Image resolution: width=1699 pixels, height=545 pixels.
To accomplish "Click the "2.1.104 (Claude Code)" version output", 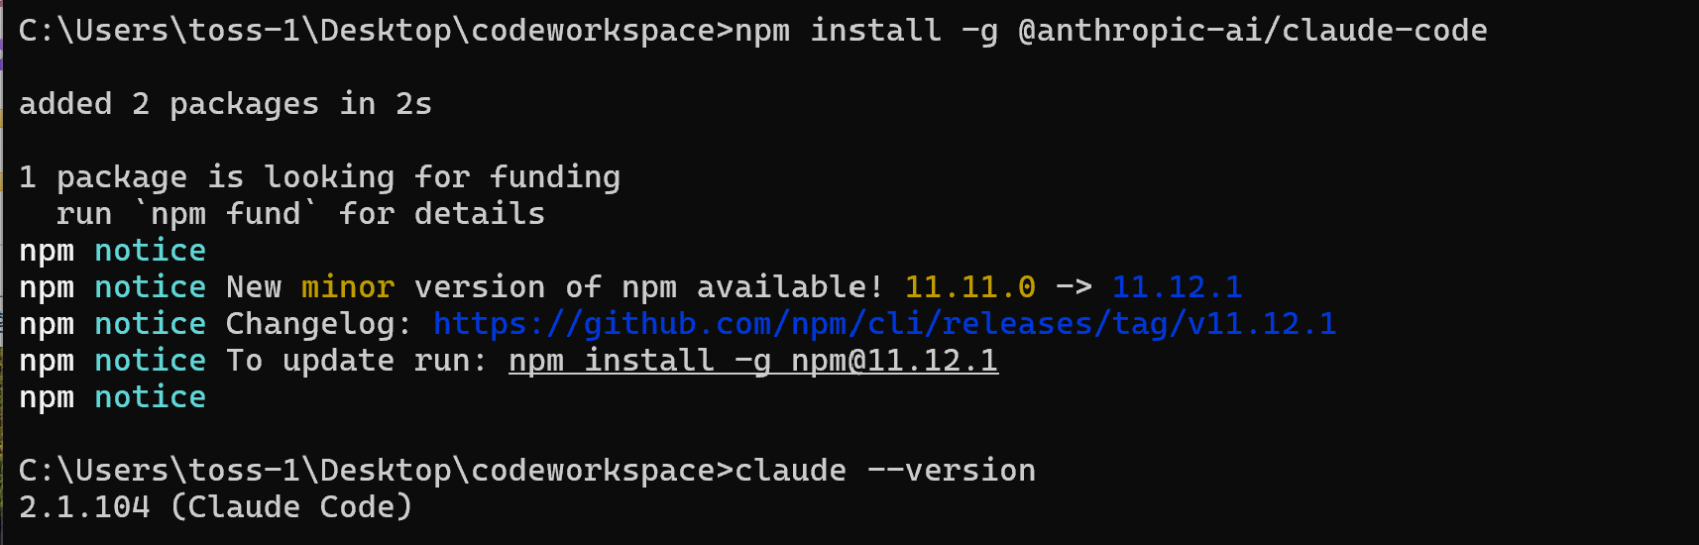I will click(x=215, y=507).
